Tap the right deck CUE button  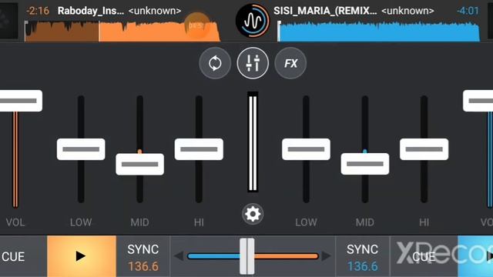point(424,256)
